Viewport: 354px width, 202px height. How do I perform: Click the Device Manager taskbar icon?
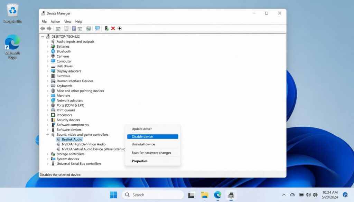[231, 195]
